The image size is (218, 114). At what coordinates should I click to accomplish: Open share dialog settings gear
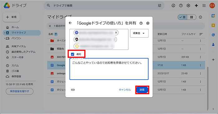[x=148, y=23]
